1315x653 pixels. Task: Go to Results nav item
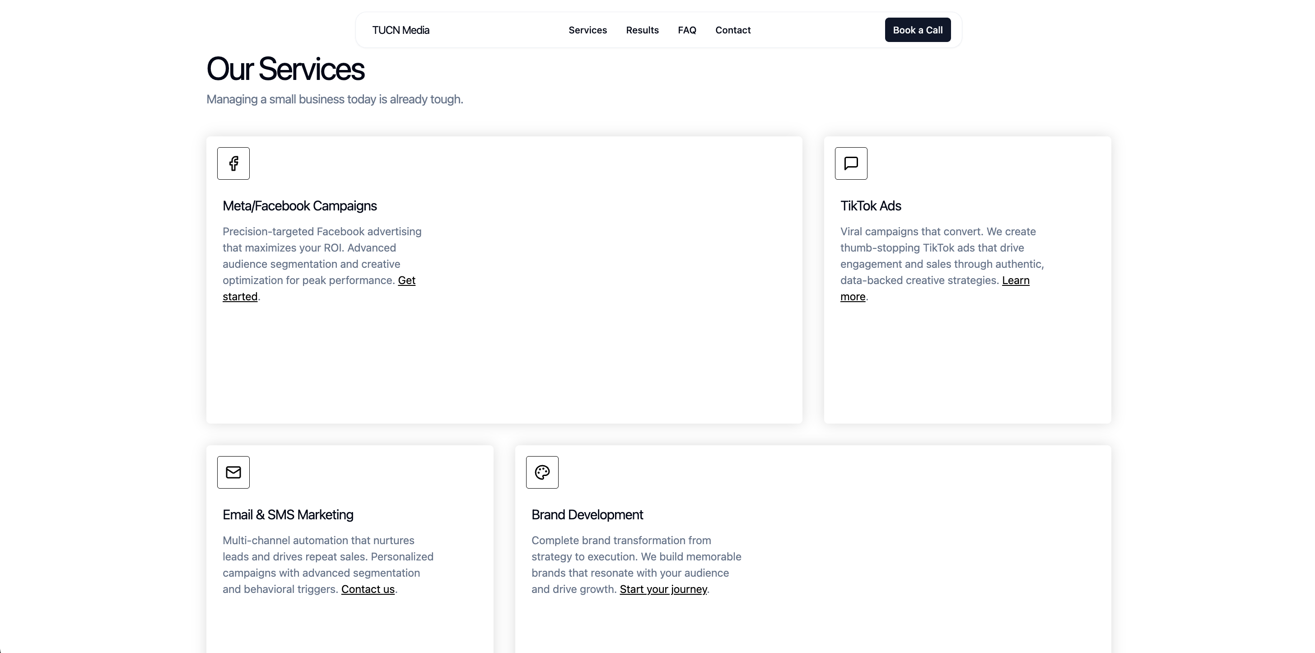(x=642, y=30)
